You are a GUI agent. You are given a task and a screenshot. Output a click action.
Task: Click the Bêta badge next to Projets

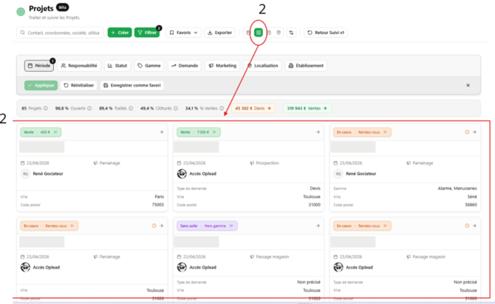click(63, 7)
